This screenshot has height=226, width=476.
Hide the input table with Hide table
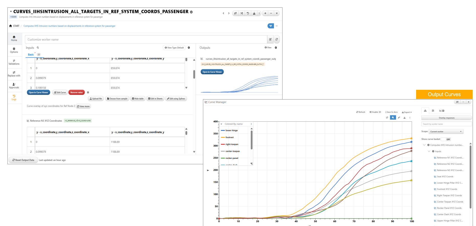point(138,99)
